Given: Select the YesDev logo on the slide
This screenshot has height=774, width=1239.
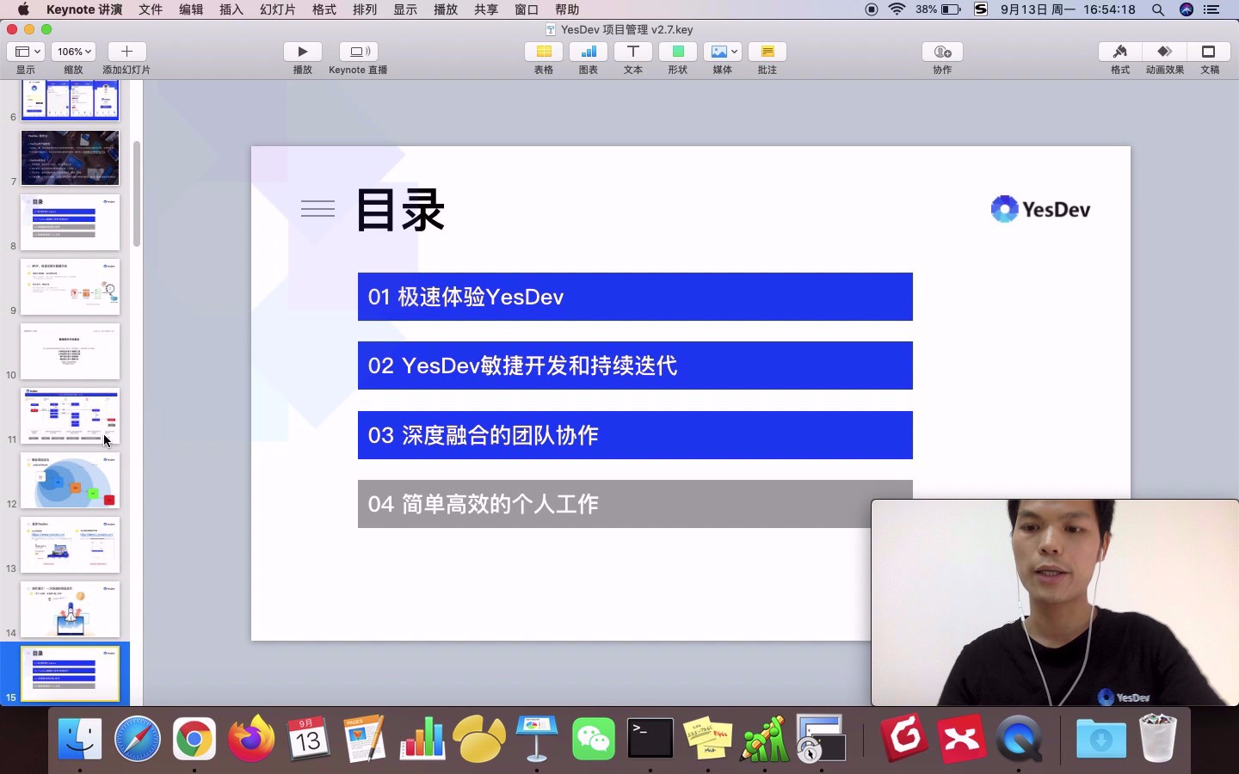Looking at the screenshot, I should [x=1040, y=209].
